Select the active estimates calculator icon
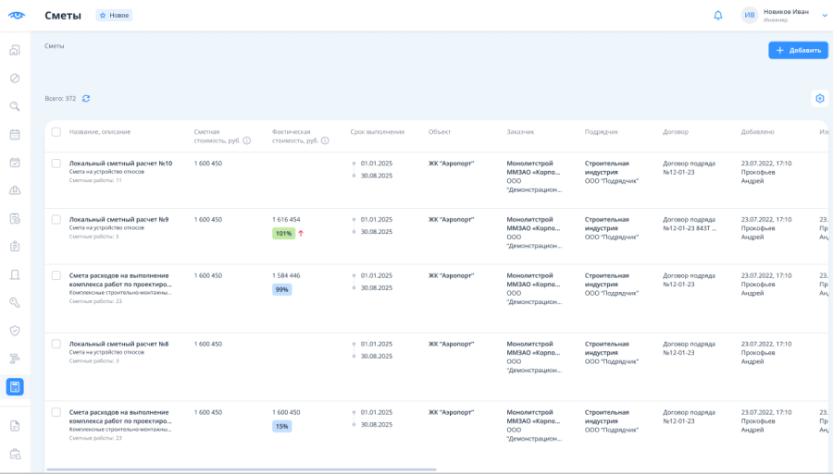The width and height of the screenshot is (833, 474). pyautogui.click(x=15, y=387)
